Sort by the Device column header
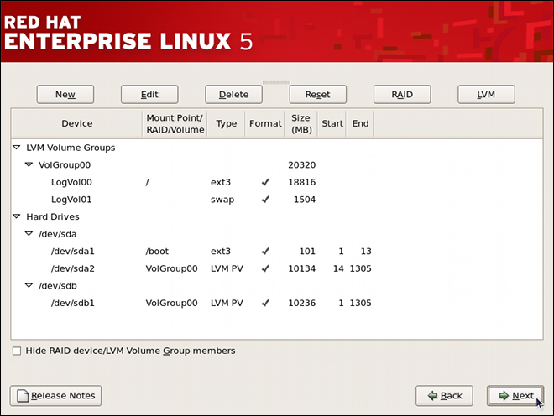 76,123
